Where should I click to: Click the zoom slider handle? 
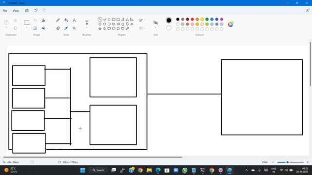click(288, 162)
